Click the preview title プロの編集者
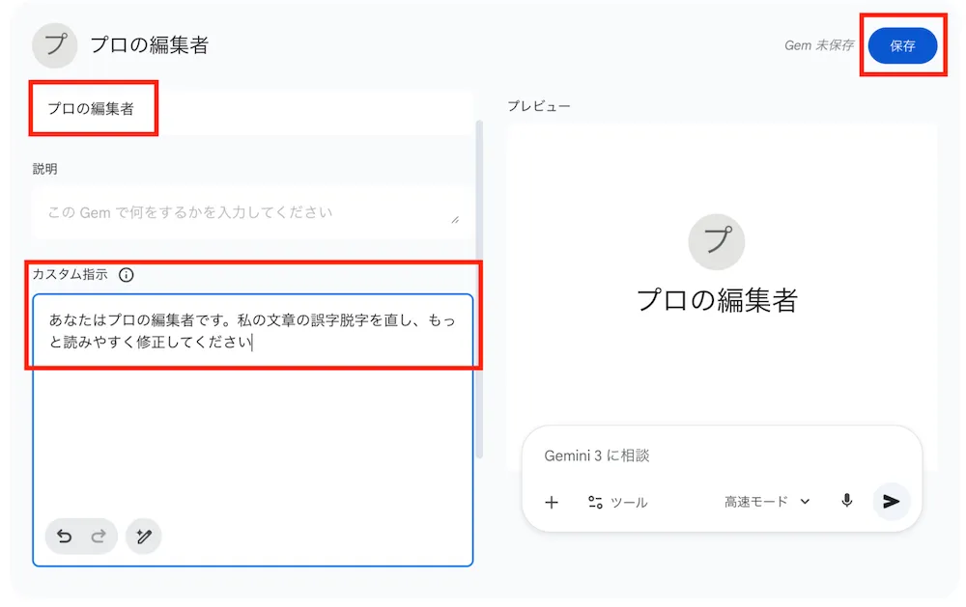The width and height of the screenshot is (966, 607). pyautogui.click(x=717, y=300)
